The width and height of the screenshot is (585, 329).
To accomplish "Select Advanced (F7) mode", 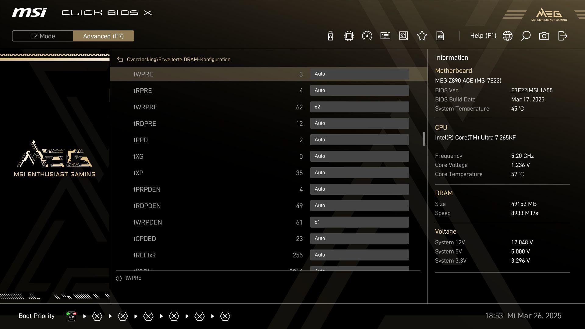I will 103,36.
